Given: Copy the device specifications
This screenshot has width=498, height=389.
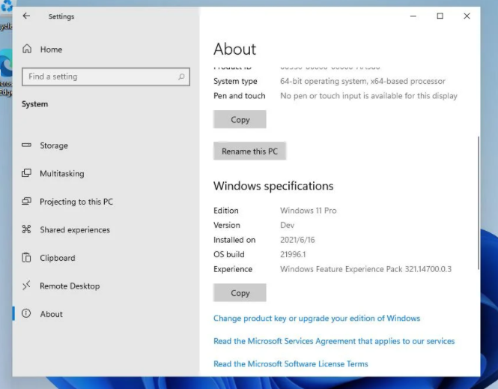Looking at the screenshot, I should coord(240,120).
